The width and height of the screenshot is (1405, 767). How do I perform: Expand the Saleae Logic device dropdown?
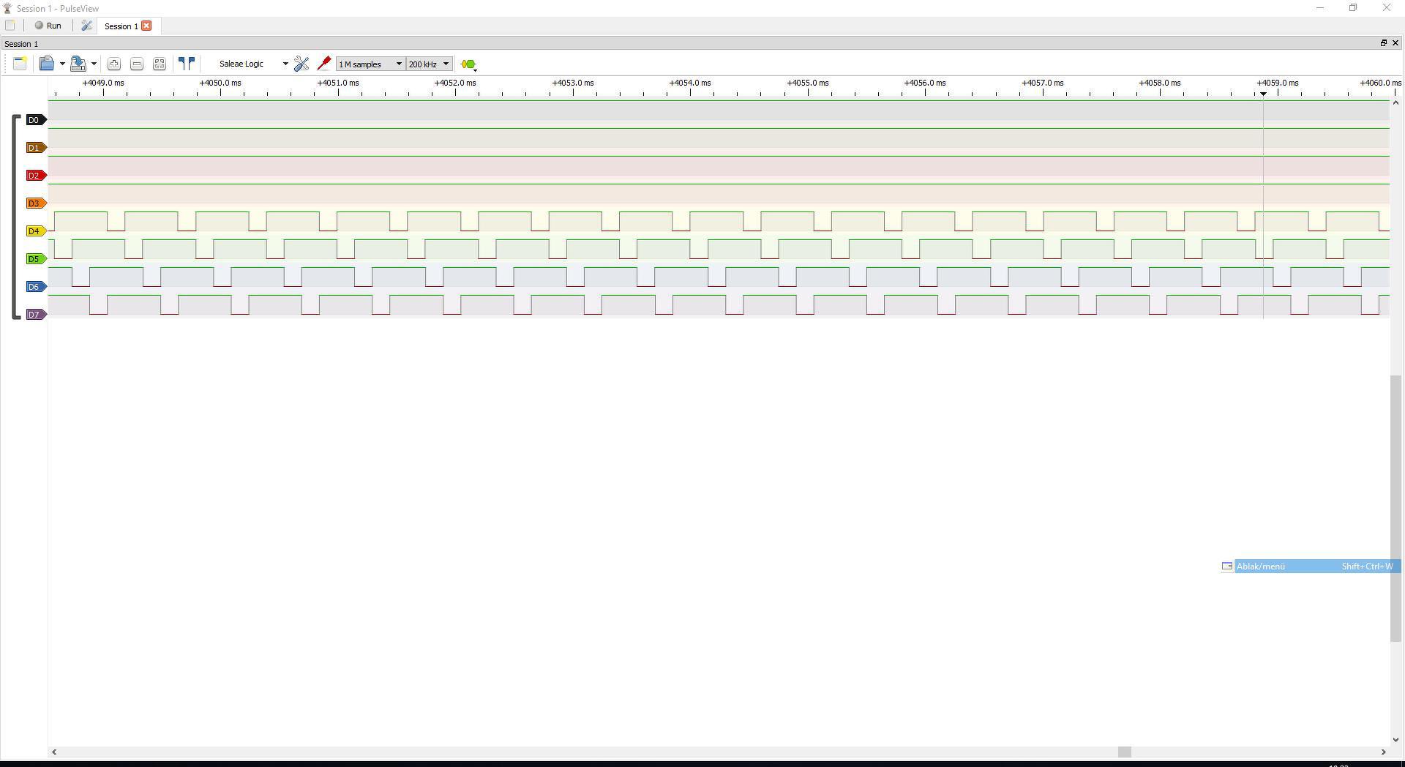[x=253, y=64]
